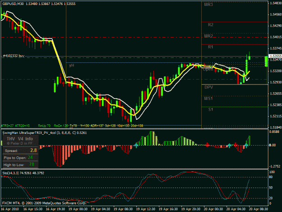This screenshot has width=282, height=212.
Task: Click the TRIX scale value -1.2752
Action: pos(275,166)
